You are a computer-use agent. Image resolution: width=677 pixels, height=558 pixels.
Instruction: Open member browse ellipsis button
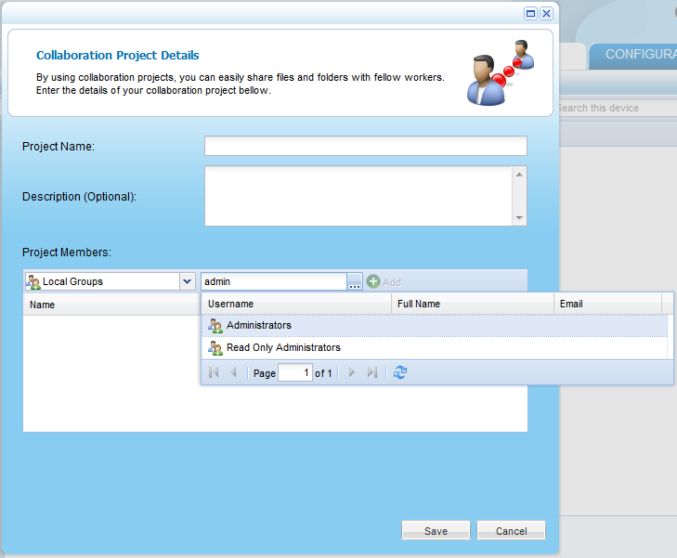(355, 281)
